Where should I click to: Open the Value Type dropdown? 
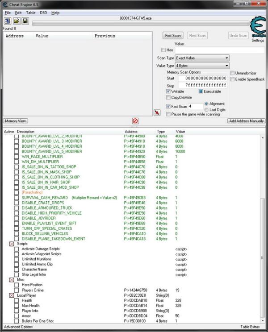tap(202, 66)
